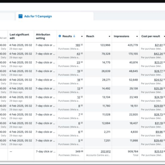Click the small icon beside result 23

click(82, 62)
